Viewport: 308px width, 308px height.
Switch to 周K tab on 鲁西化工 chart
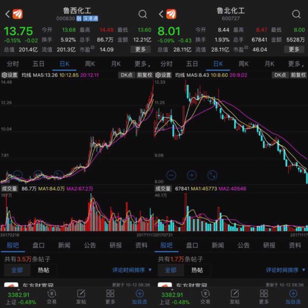[x=90, y=64]
